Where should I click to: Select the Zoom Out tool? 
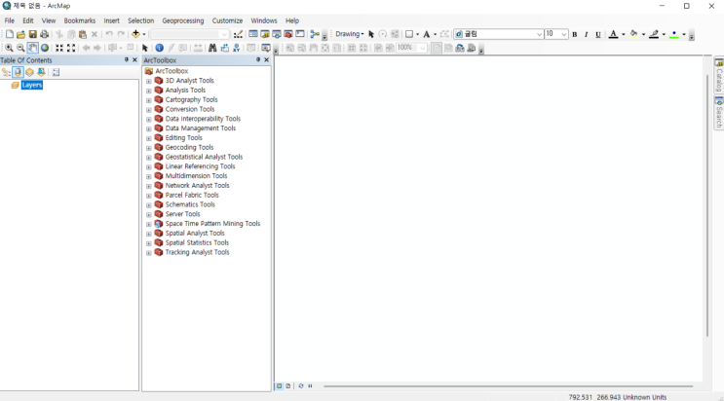[x=20, y=48]
